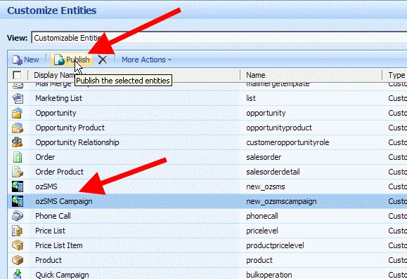The width and height of the screenshot is (407, 279).
Task: Click the Opportunity entity icon
Action: 18,113
